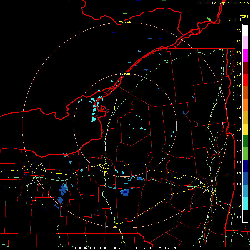
Task: Click the 100 NMI range ring label
Action: [x=125, y=22]
